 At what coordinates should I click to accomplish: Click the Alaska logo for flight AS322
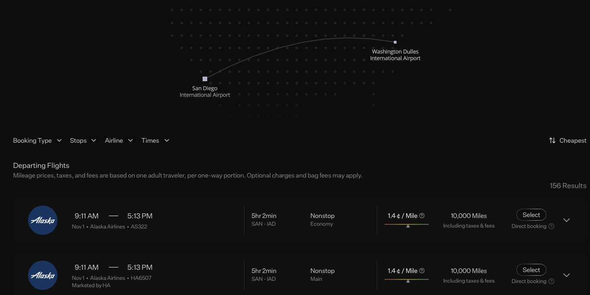tap(43, 220)
